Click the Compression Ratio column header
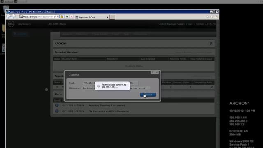This screenshot has width=263, height=148. point(203,83)
